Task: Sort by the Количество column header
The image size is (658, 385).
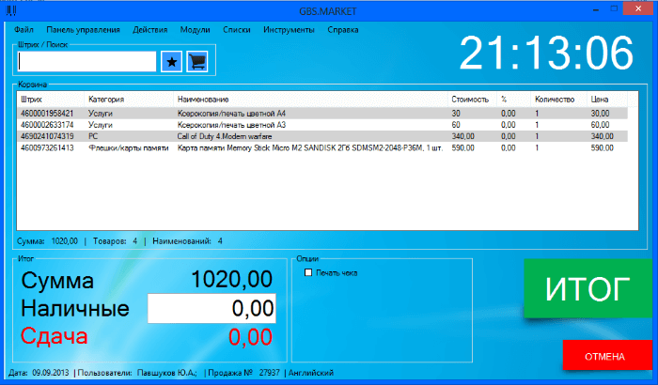Action: click(x=558, y=100)
